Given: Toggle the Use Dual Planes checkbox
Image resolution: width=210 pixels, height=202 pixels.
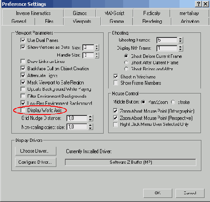Looking at the screenshot, I should (x=23, y=40).
